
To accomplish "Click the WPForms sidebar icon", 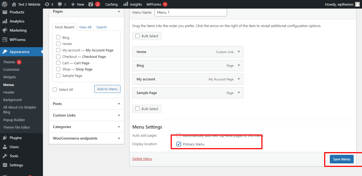I will point(5,40).
